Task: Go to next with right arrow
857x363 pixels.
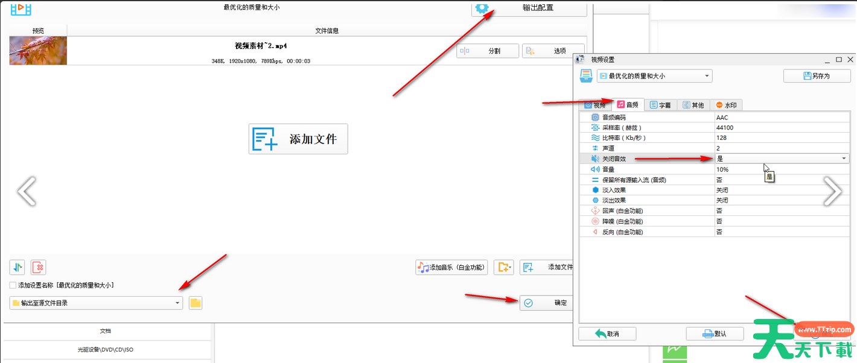Action: [x=832, y=191]
